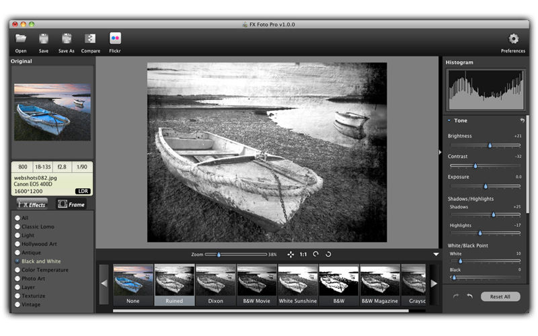
Task: Switch to the Effects tab
Action: tap(32, 204)
